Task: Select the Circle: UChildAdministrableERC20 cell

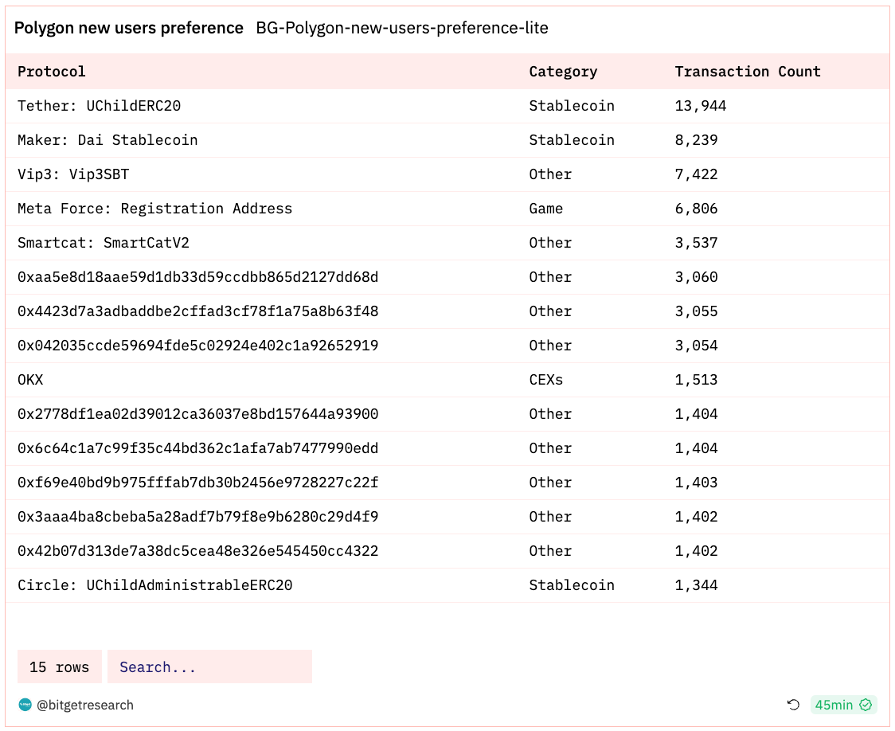Action: point(155,585)
